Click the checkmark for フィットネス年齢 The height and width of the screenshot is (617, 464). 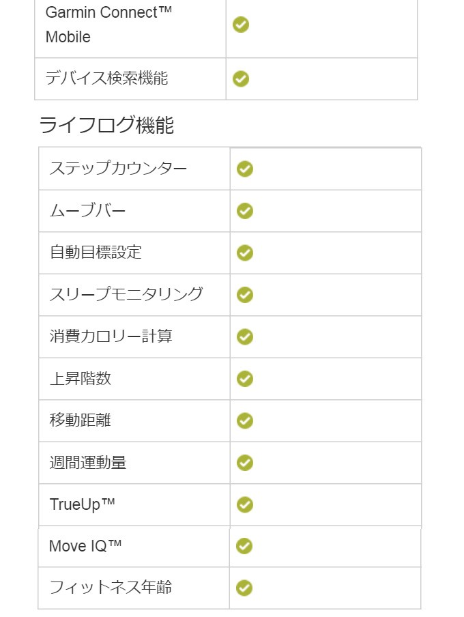pos(244,588)
